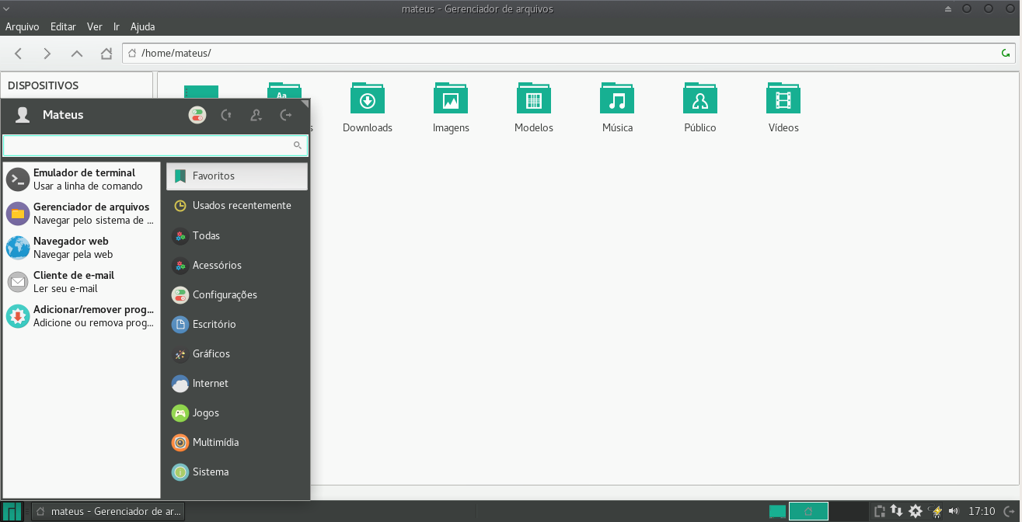The image size is (1022, 522).
Task: Show the Todas applications category
Action: 237,235
